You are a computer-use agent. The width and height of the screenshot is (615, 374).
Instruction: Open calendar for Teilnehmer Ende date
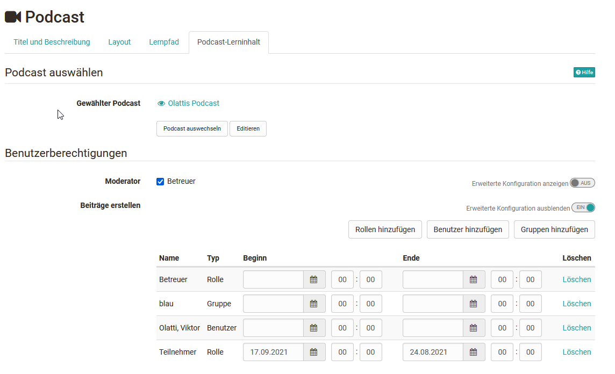pyautogui.click(x=474, y=352)
